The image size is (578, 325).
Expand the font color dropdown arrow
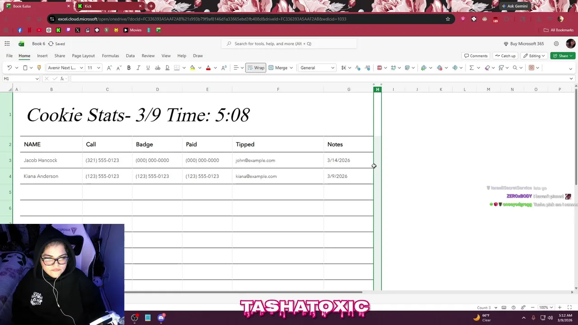[x=215, y=68]
